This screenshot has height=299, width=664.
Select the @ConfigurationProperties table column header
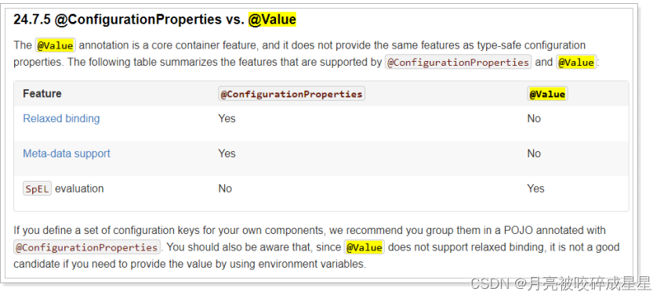(x=292, y=94)
